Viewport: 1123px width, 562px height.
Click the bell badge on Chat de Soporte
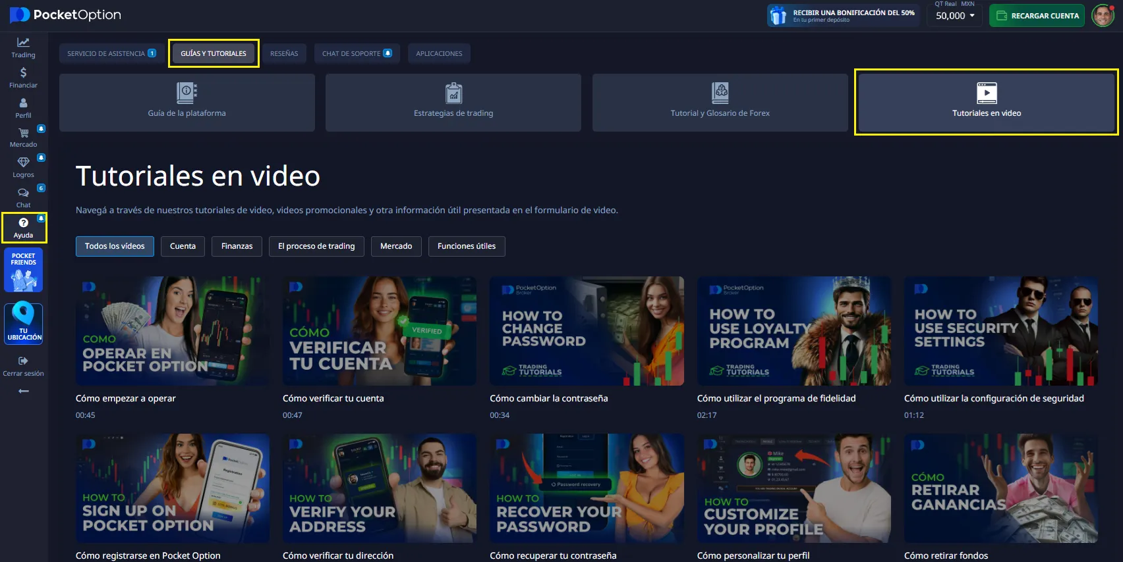(388, 53)
